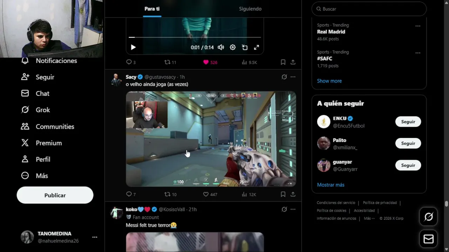
Task: Reply to Sacy's post with 7 comments
Action: pyautogui.click(x=131, y=194)
